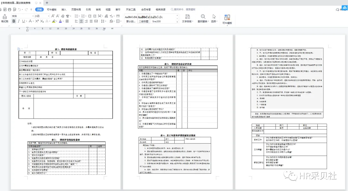Click the first-line indent marker on ruler
348x191 pixels.
27,28
